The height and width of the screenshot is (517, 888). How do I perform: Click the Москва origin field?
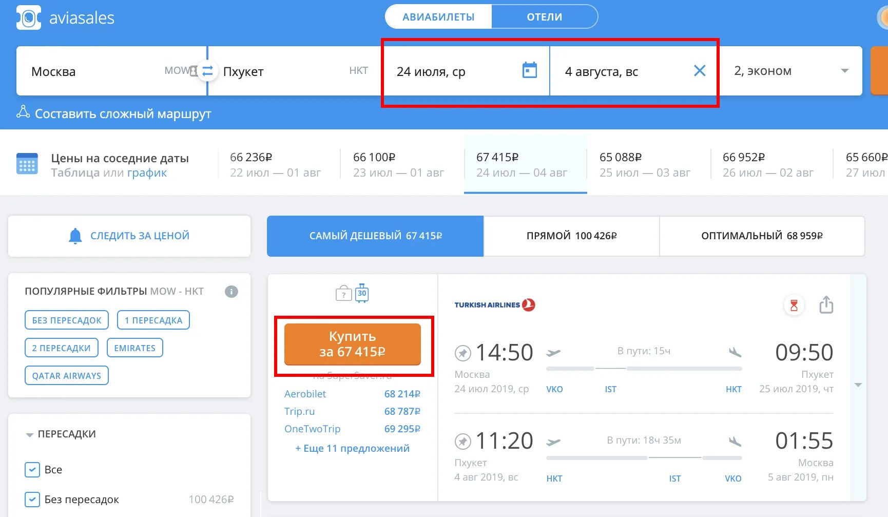point(111,71)
